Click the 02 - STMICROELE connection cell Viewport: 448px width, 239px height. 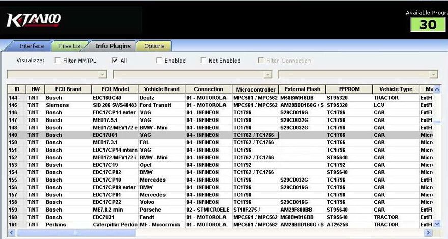point(209,210)
